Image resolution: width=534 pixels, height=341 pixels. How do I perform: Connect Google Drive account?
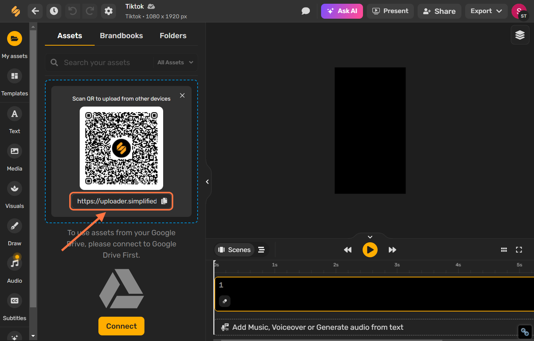(x=121, y=326)
